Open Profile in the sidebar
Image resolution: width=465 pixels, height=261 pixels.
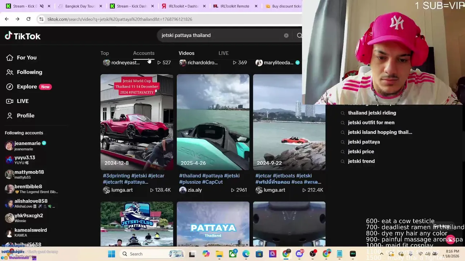point(21,116)
